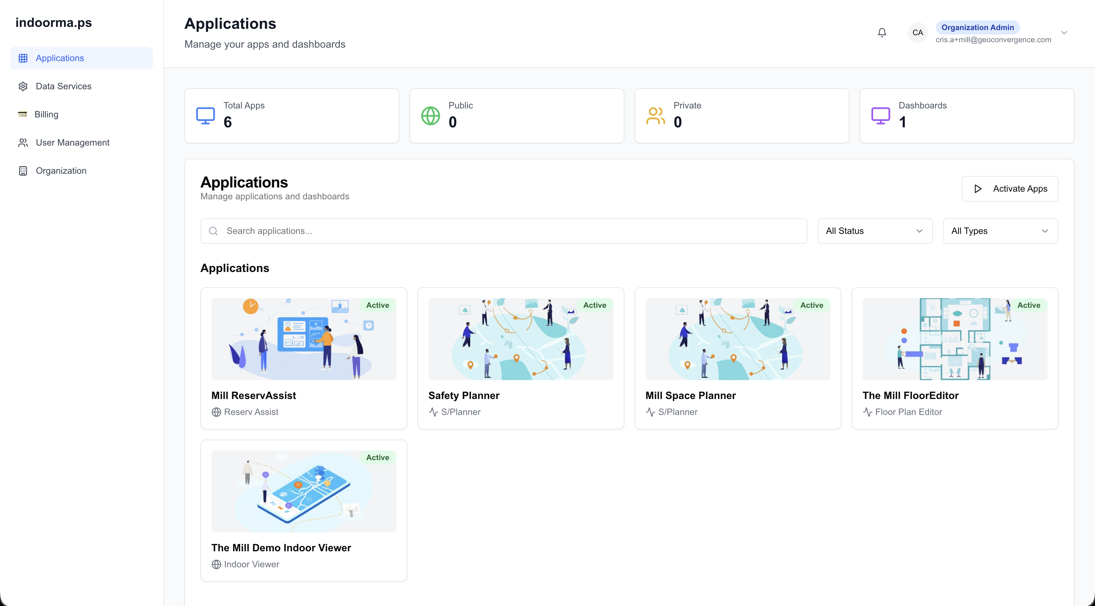Click the Applications grid icon in sidebar
This screenshot has width=1095, height=606.
23,58
